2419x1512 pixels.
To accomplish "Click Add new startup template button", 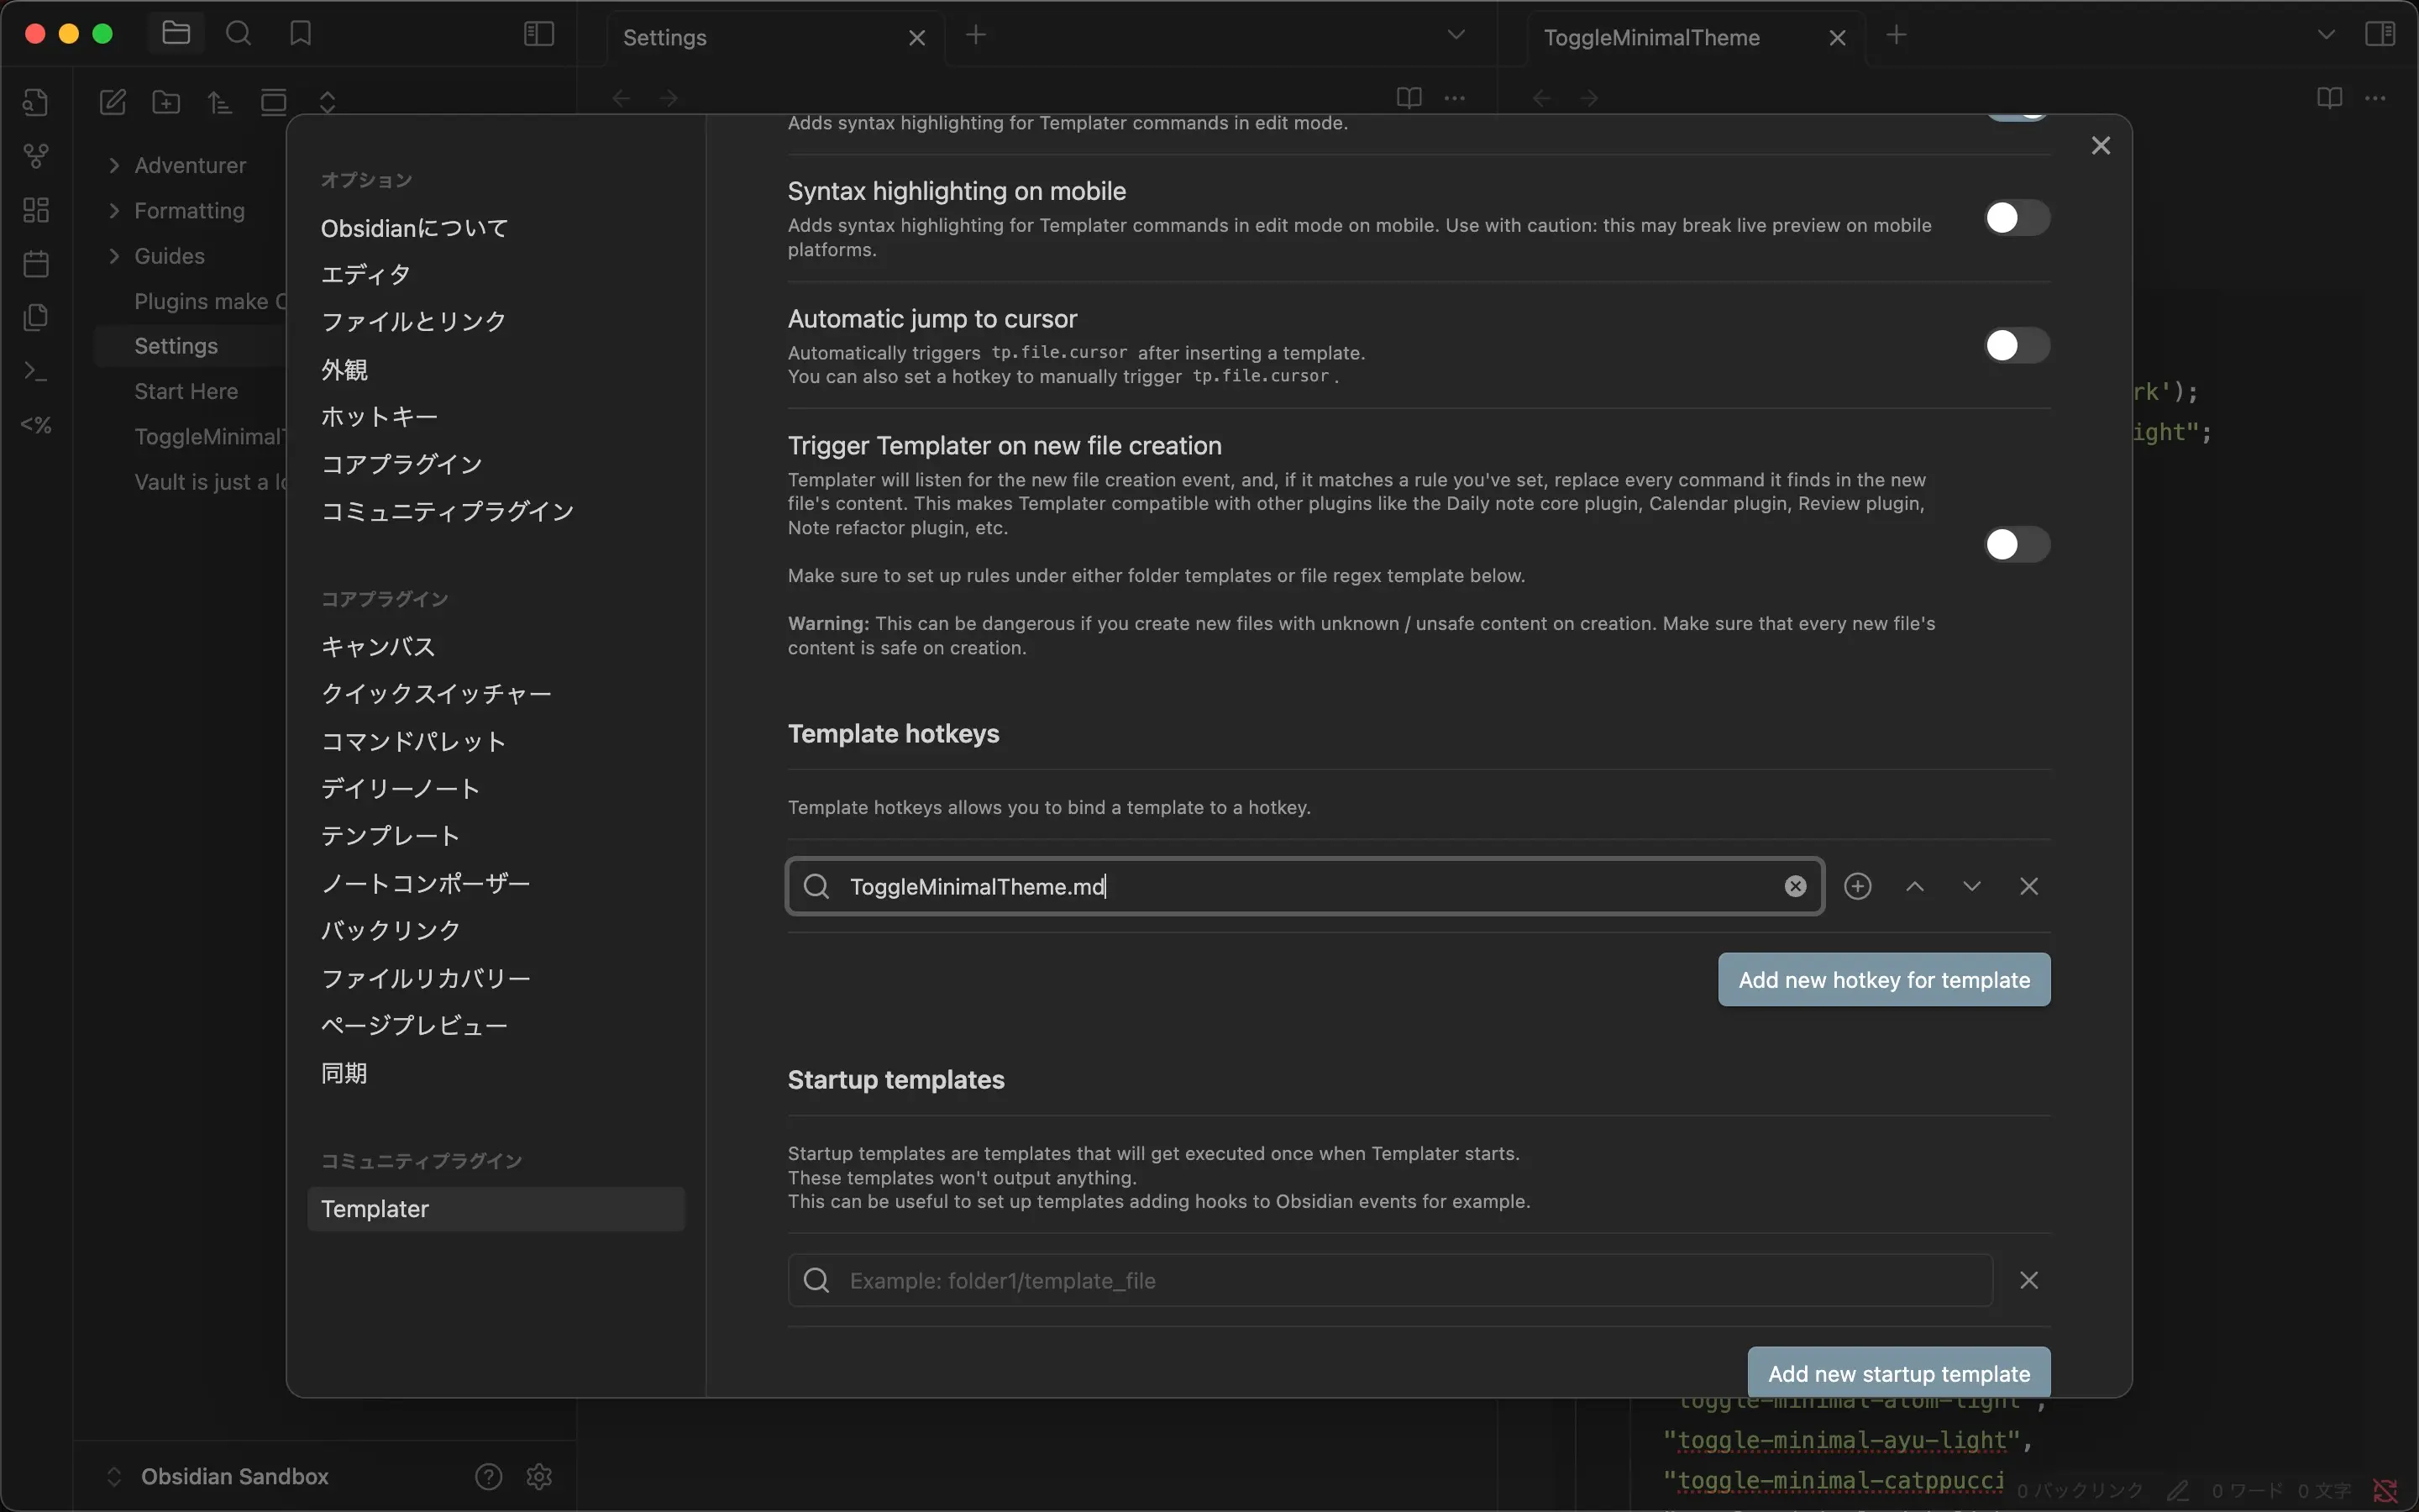I will (1897, 1373).
